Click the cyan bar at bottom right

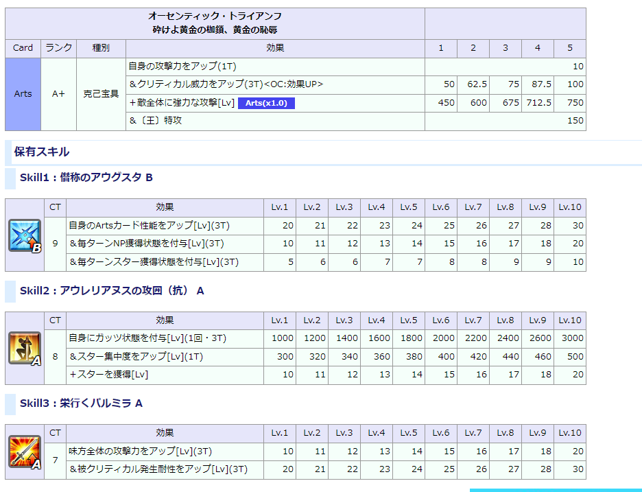(x=556, y=490)
